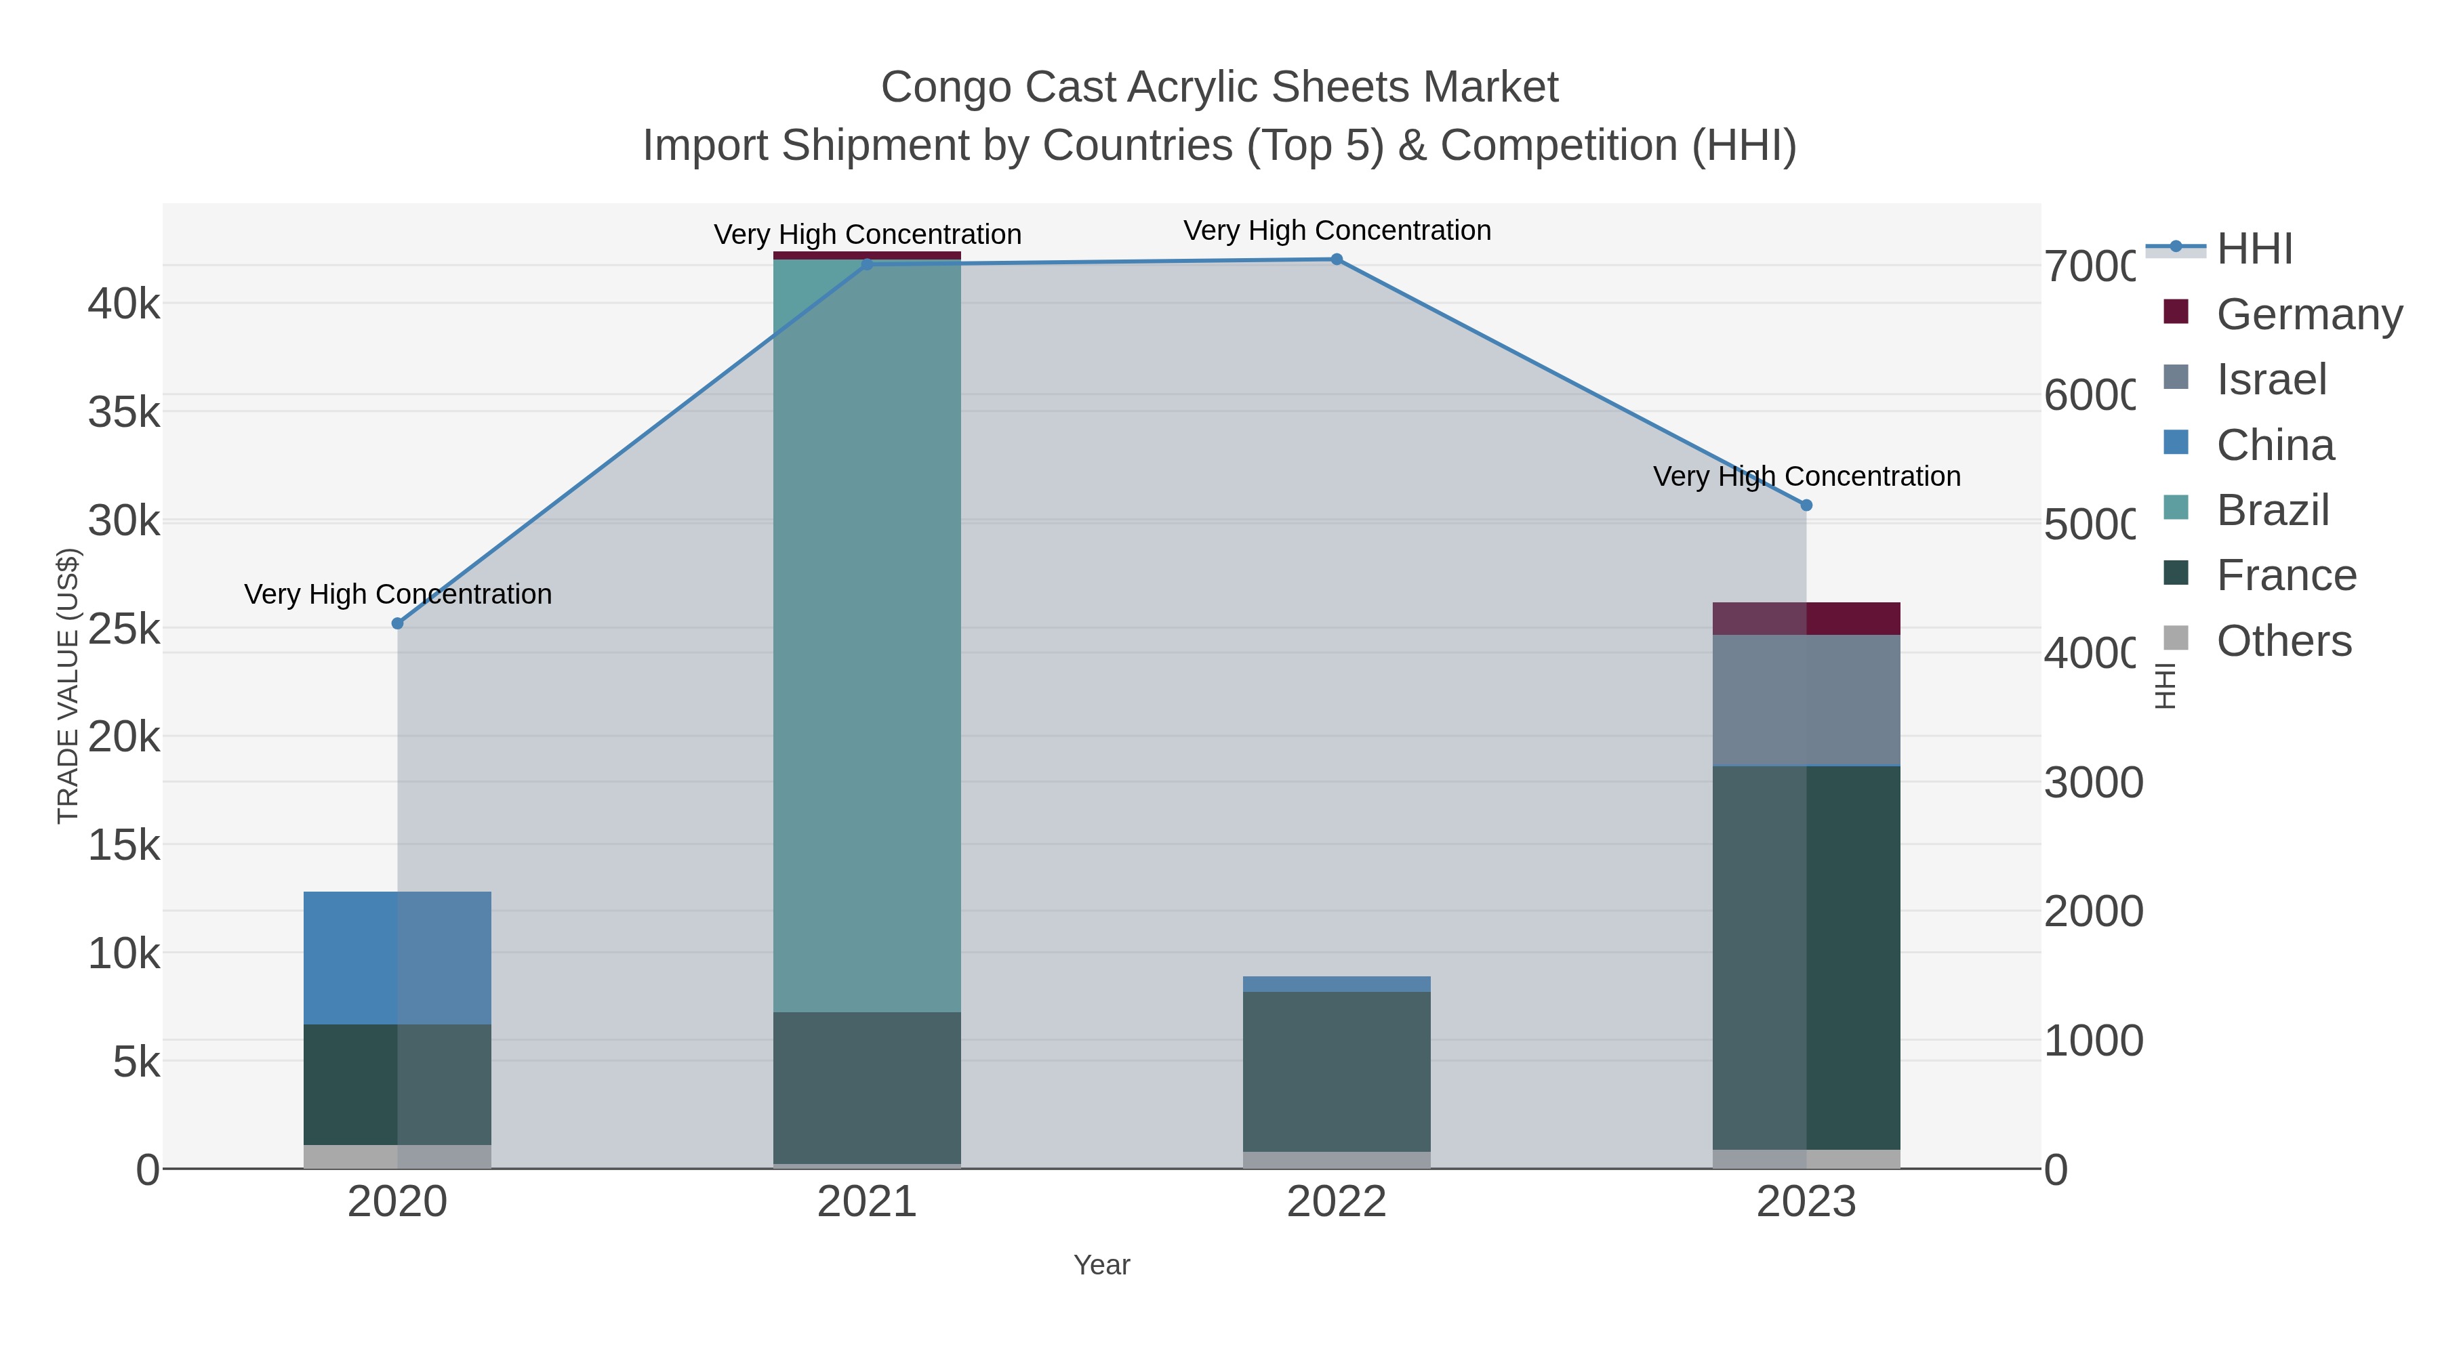The width and height of the screenshot is (2440, 1372).
Task: Click the Congo Cast Acrylic Sheets Market title
Action: [1220, 87]
